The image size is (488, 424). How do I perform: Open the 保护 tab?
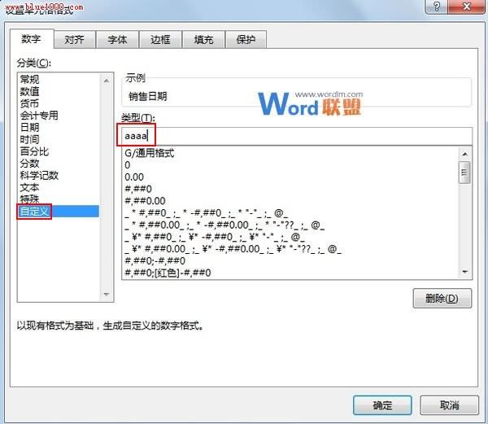point(246,39)
